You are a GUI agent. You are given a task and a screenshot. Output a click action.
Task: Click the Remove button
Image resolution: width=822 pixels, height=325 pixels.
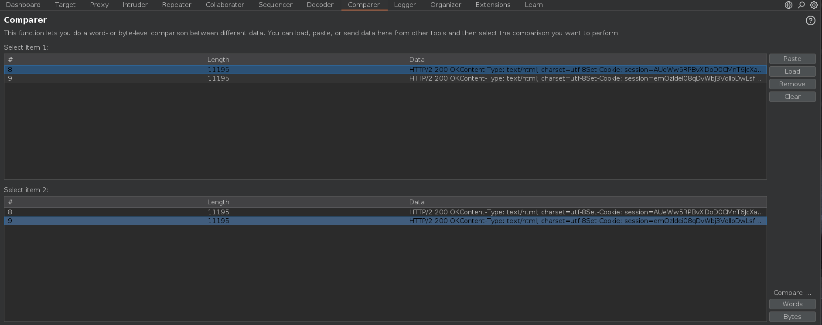(792, 84)
